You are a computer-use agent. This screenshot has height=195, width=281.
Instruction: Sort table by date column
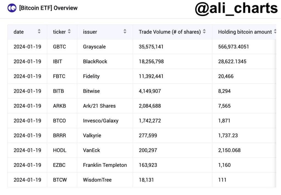[39, 32]
